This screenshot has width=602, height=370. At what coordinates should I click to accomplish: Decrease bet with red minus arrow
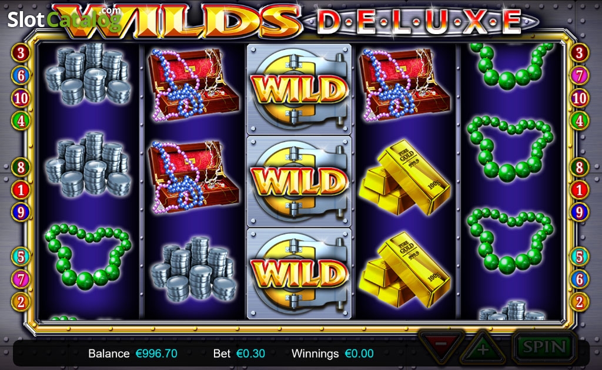(x=442, y=347)
